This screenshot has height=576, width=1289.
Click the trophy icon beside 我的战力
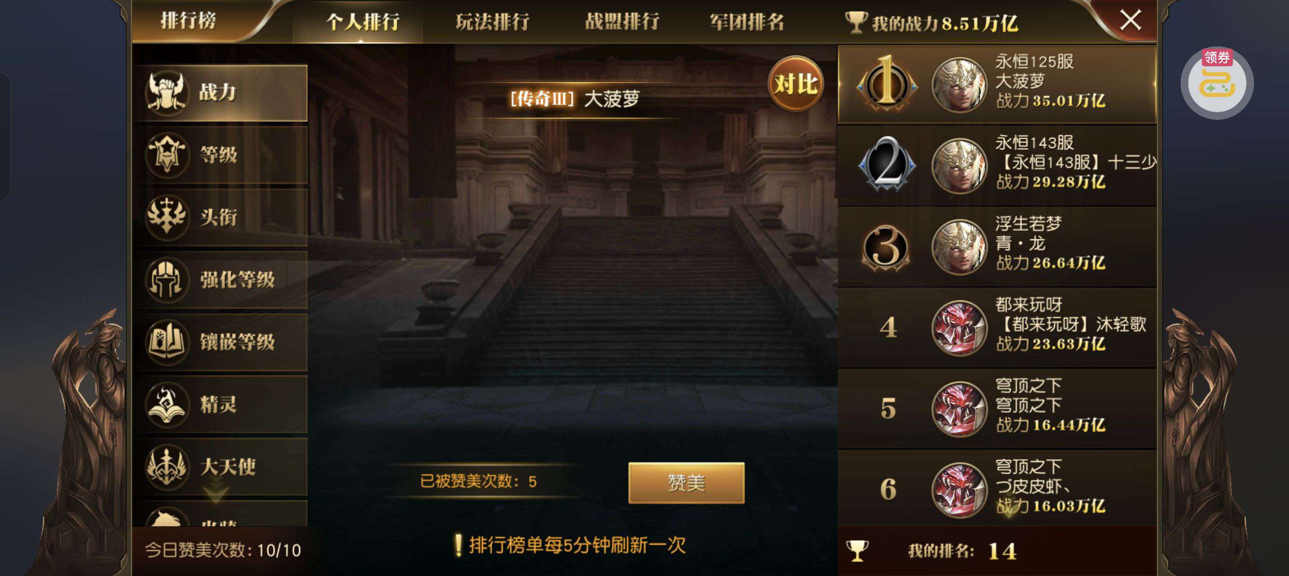click(856, 22)
